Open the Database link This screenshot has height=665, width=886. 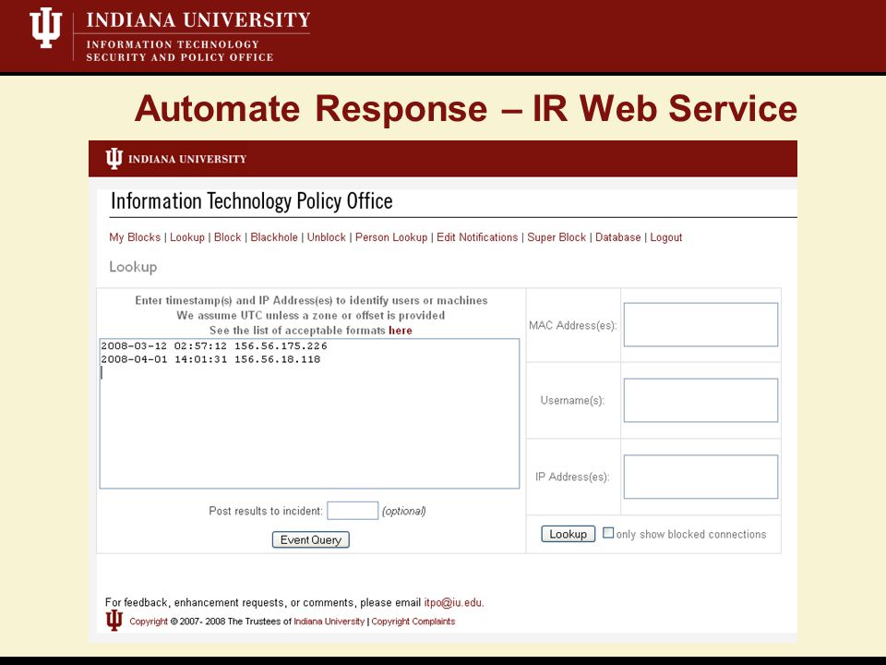point(618,237)
